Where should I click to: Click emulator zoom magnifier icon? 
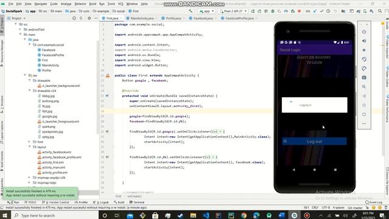click(364, 87)
